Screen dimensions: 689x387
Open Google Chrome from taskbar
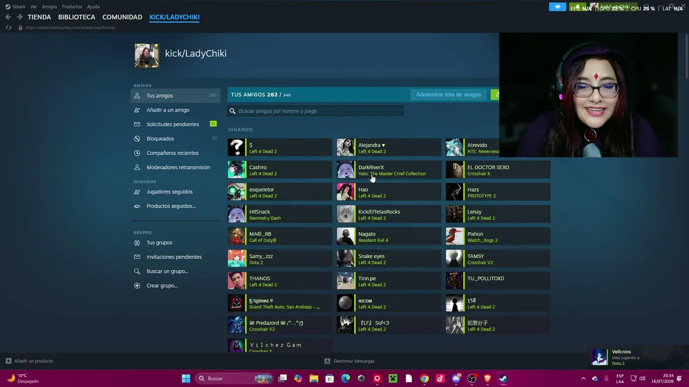point(425,378)
